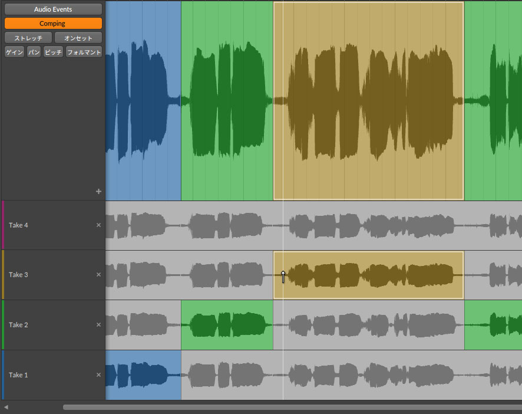
Task: Add a new take lane with plus icon
Action: tap(98, 191)
